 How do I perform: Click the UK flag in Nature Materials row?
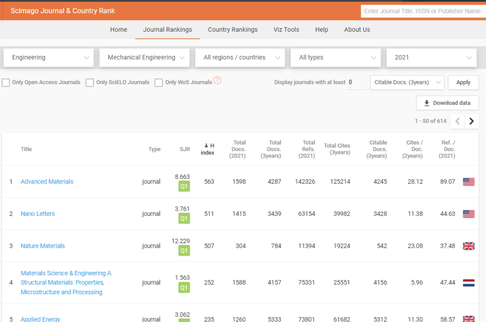tap(468, 246)
